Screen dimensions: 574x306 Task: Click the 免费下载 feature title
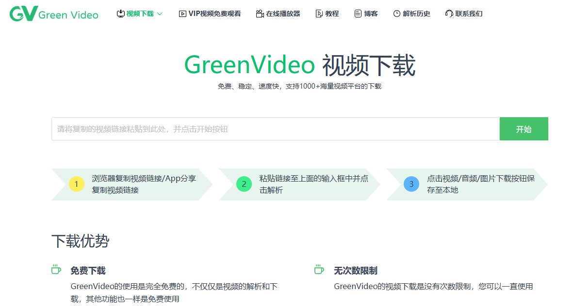click(x=88, y=271)
